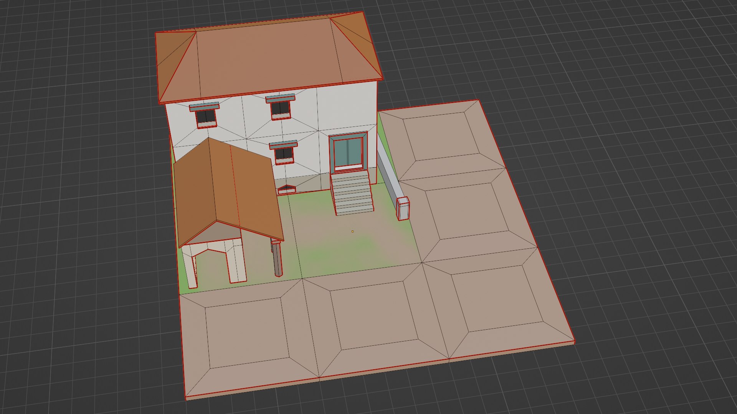
Task: Select the teal glass front door
Action: point(349,152)
